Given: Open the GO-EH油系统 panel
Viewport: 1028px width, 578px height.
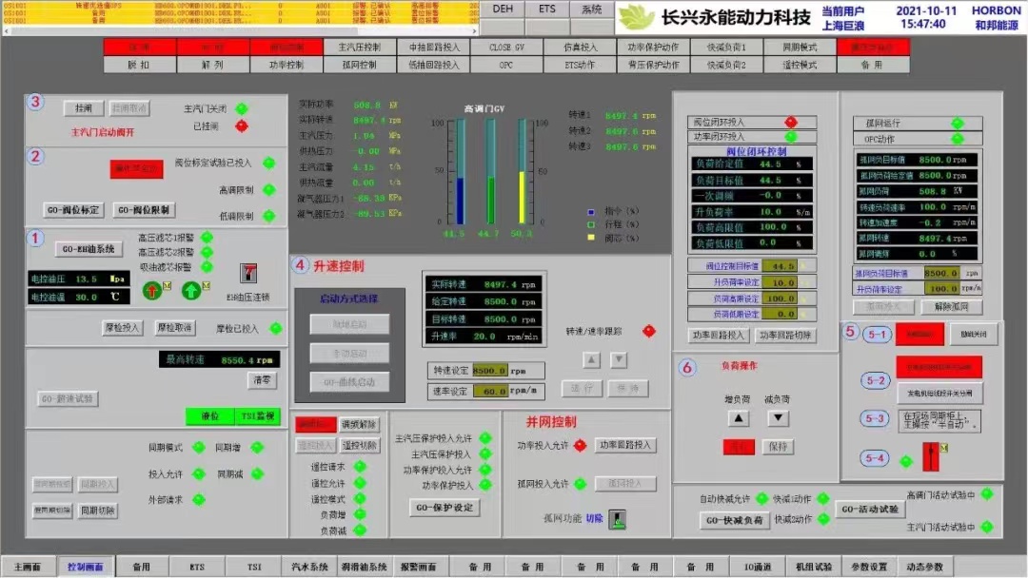Looking at the screenshot, I should (89, 250).
